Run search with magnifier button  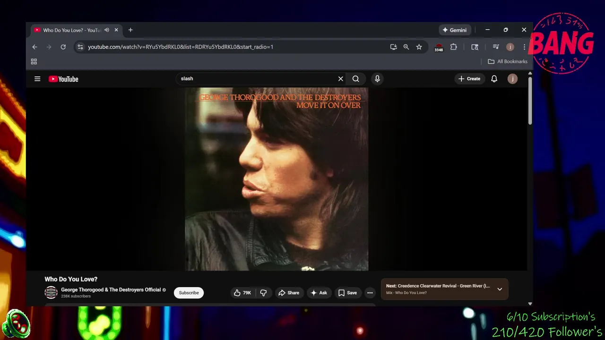(x=356, y=79)
